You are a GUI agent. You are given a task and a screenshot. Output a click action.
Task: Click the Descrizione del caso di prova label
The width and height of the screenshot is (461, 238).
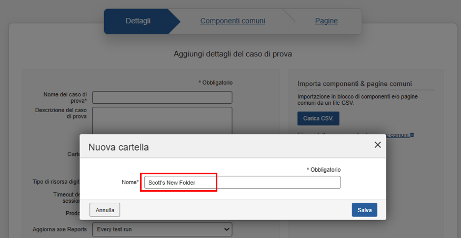[61, 113]
